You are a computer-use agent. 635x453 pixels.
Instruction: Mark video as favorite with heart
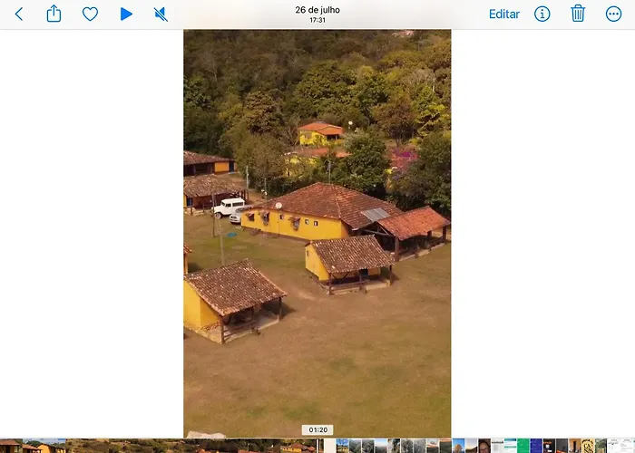point(90,14)
